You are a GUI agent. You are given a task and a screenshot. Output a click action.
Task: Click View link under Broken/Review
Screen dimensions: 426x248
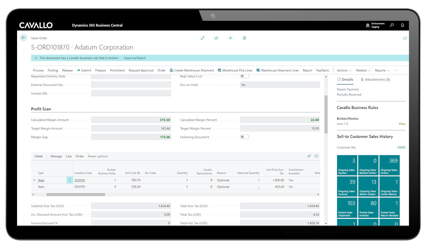click(402, 124)
